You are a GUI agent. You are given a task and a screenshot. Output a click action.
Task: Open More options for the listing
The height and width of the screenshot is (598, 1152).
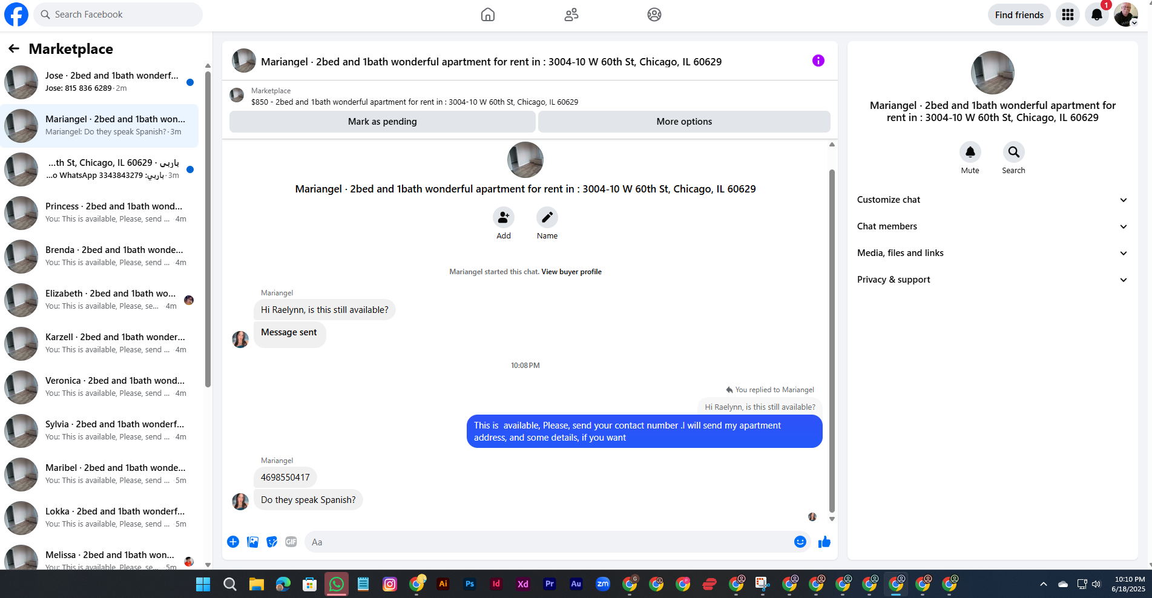click(684, 122)
